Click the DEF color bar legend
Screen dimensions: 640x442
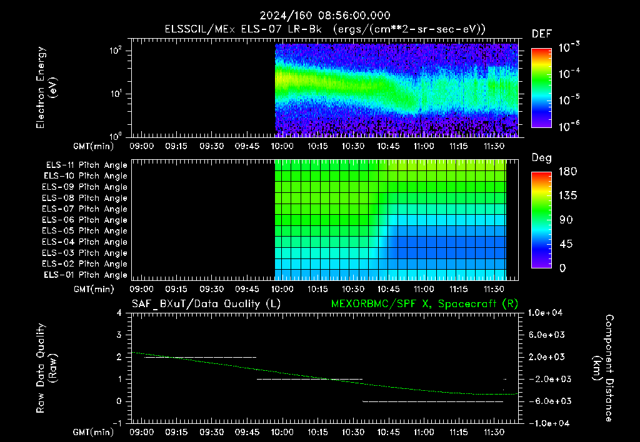(x=541, y=87)
